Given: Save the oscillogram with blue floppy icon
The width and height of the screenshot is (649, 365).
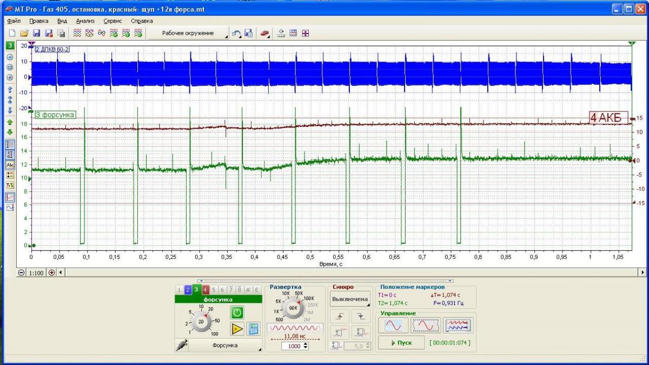Looking at the screenshot, I should pyautogui.click(x=37, y=34).
